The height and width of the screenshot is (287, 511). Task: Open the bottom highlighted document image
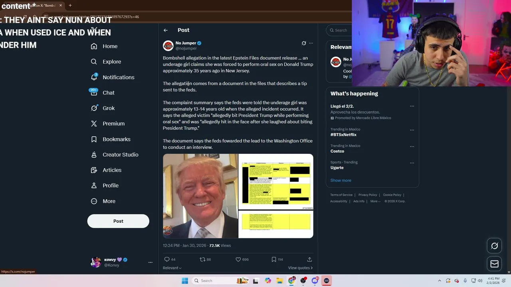click(276, 224)
